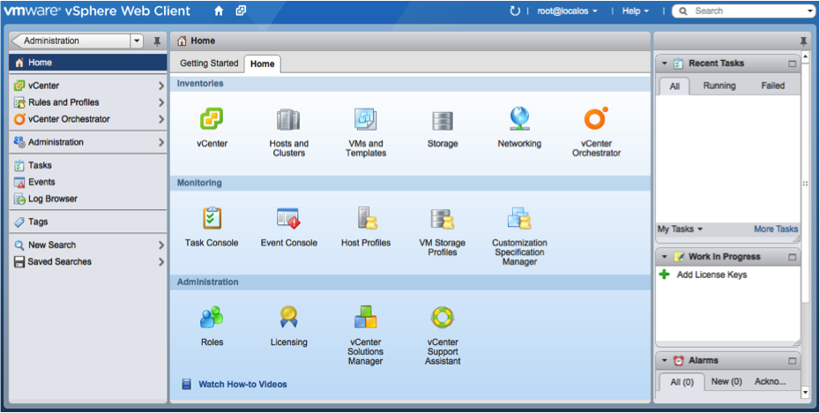
Task: Open the navigator history dropdown arrow
Action: click(x=137, y=41)
